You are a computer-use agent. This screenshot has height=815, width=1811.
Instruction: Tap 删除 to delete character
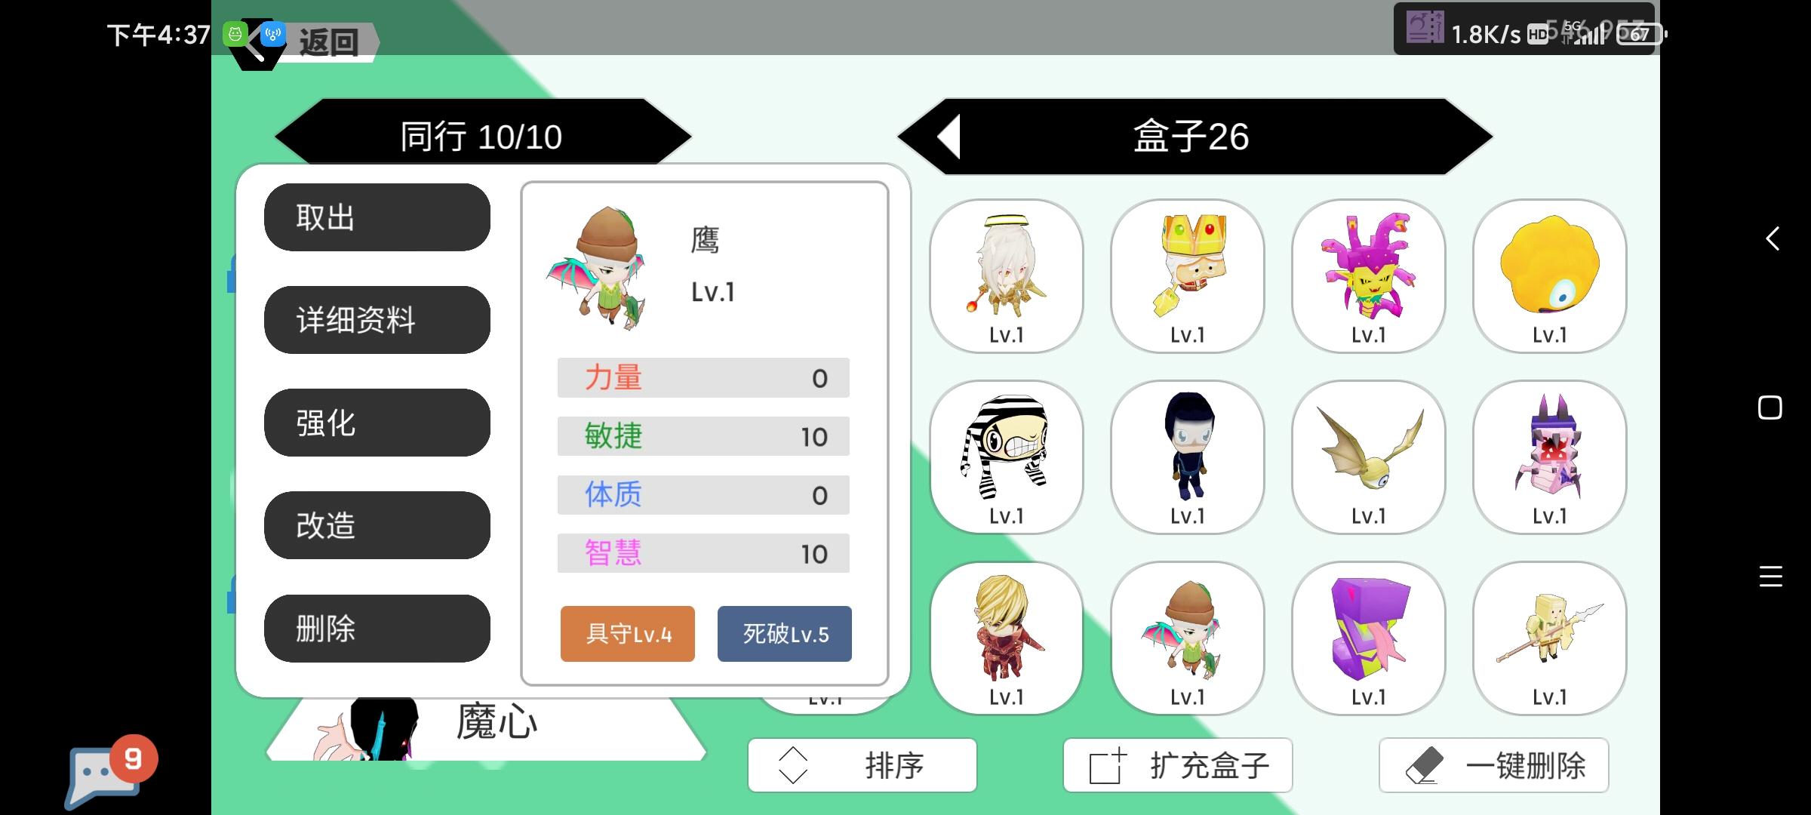tap(377, 628)
